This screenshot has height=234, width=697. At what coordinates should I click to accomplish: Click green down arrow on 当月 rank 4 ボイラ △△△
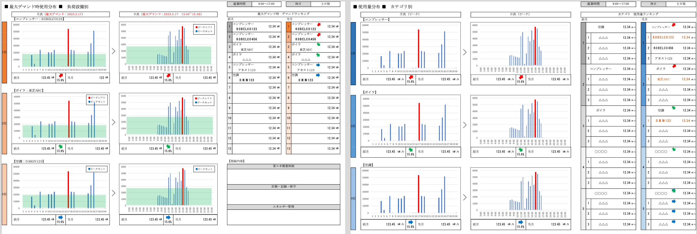click(x=318, y=55)
